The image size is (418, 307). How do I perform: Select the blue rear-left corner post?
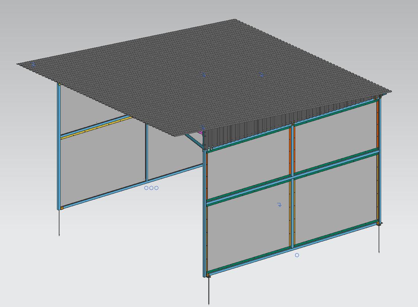click(59, 146)
